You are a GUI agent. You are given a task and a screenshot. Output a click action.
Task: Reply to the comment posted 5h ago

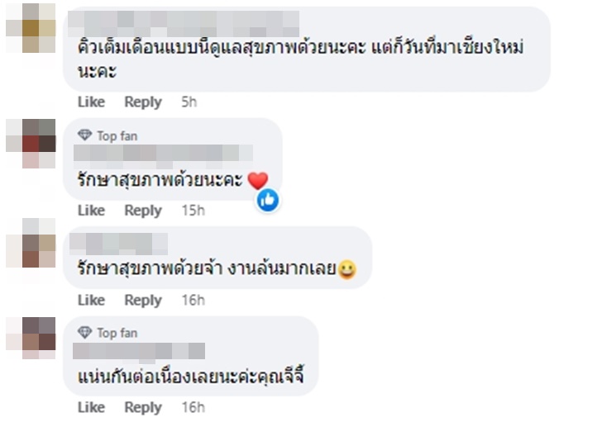143,102
